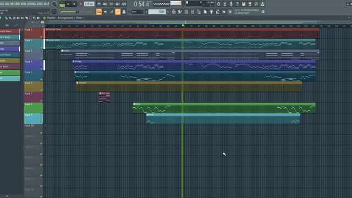Click the circular arrow icon in top toolbar

[218, 4]
